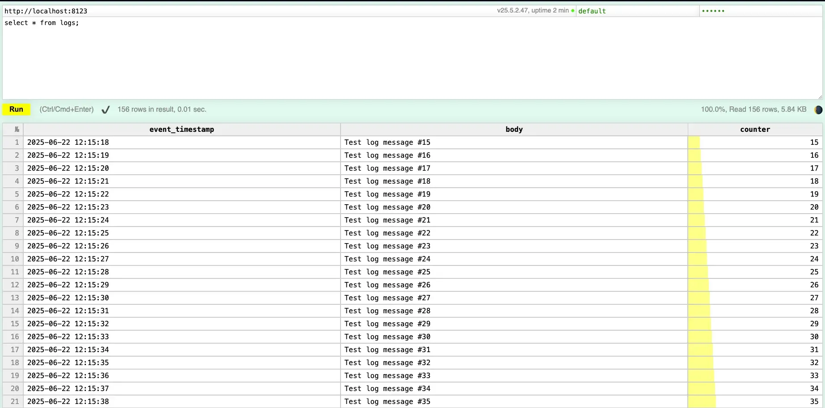
Task: Toggle the dark theme moon icon
Action: coord(818,109)
